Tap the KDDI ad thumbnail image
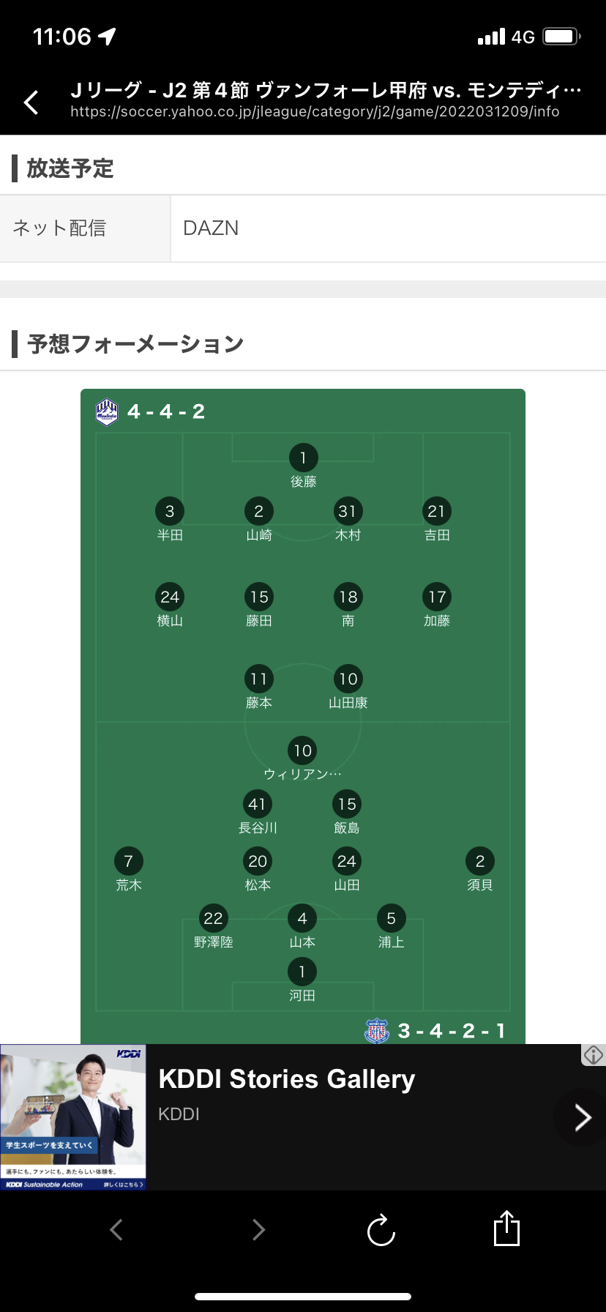The height and width of the screenshot is (1312, 606). [x=73, y=1117]
